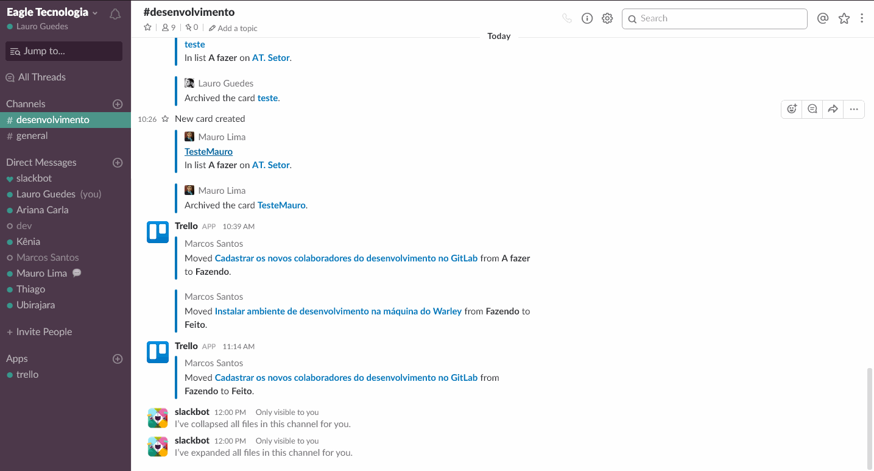Start a thread on message
Screen dimensions: 874x471
tap(812, 109)
